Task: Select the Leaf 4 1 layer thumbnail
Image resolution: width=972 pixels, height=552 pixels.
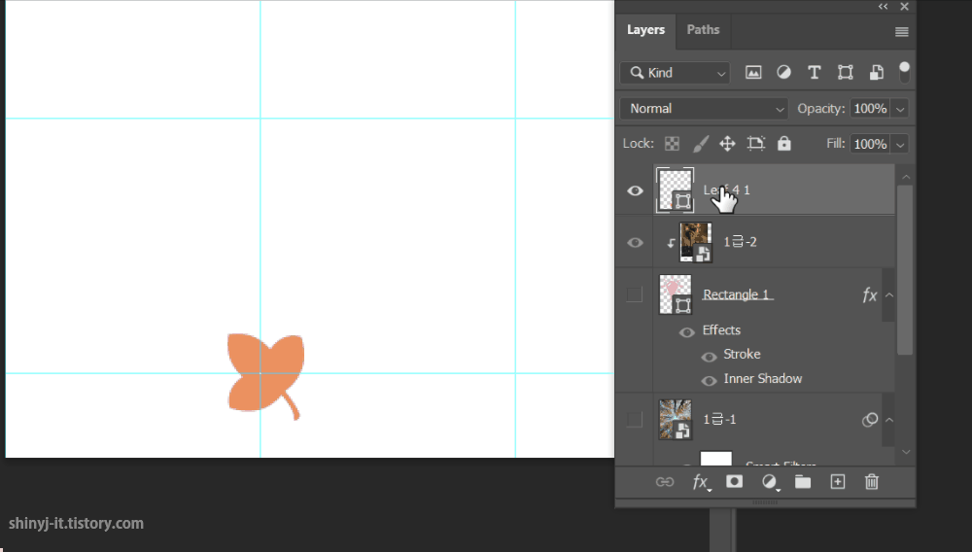Action: tap(676, 190)
